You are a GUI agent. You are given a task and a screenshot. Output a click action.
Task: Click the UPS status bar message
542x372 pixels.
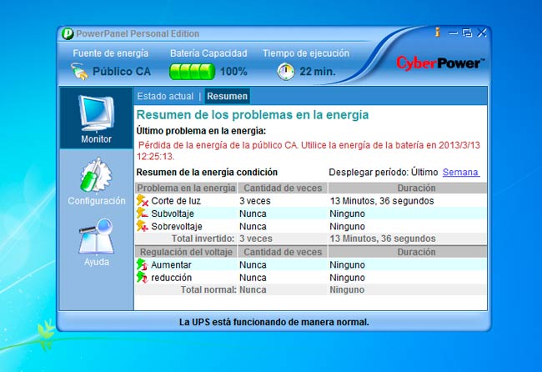point(274,322)
